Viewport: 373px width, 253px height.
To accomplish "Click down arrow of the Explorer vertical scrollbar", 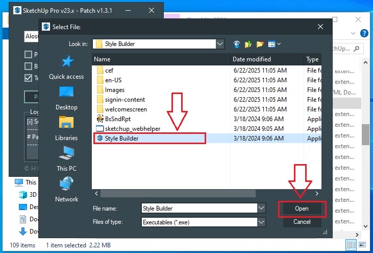I will pos(365,226).
